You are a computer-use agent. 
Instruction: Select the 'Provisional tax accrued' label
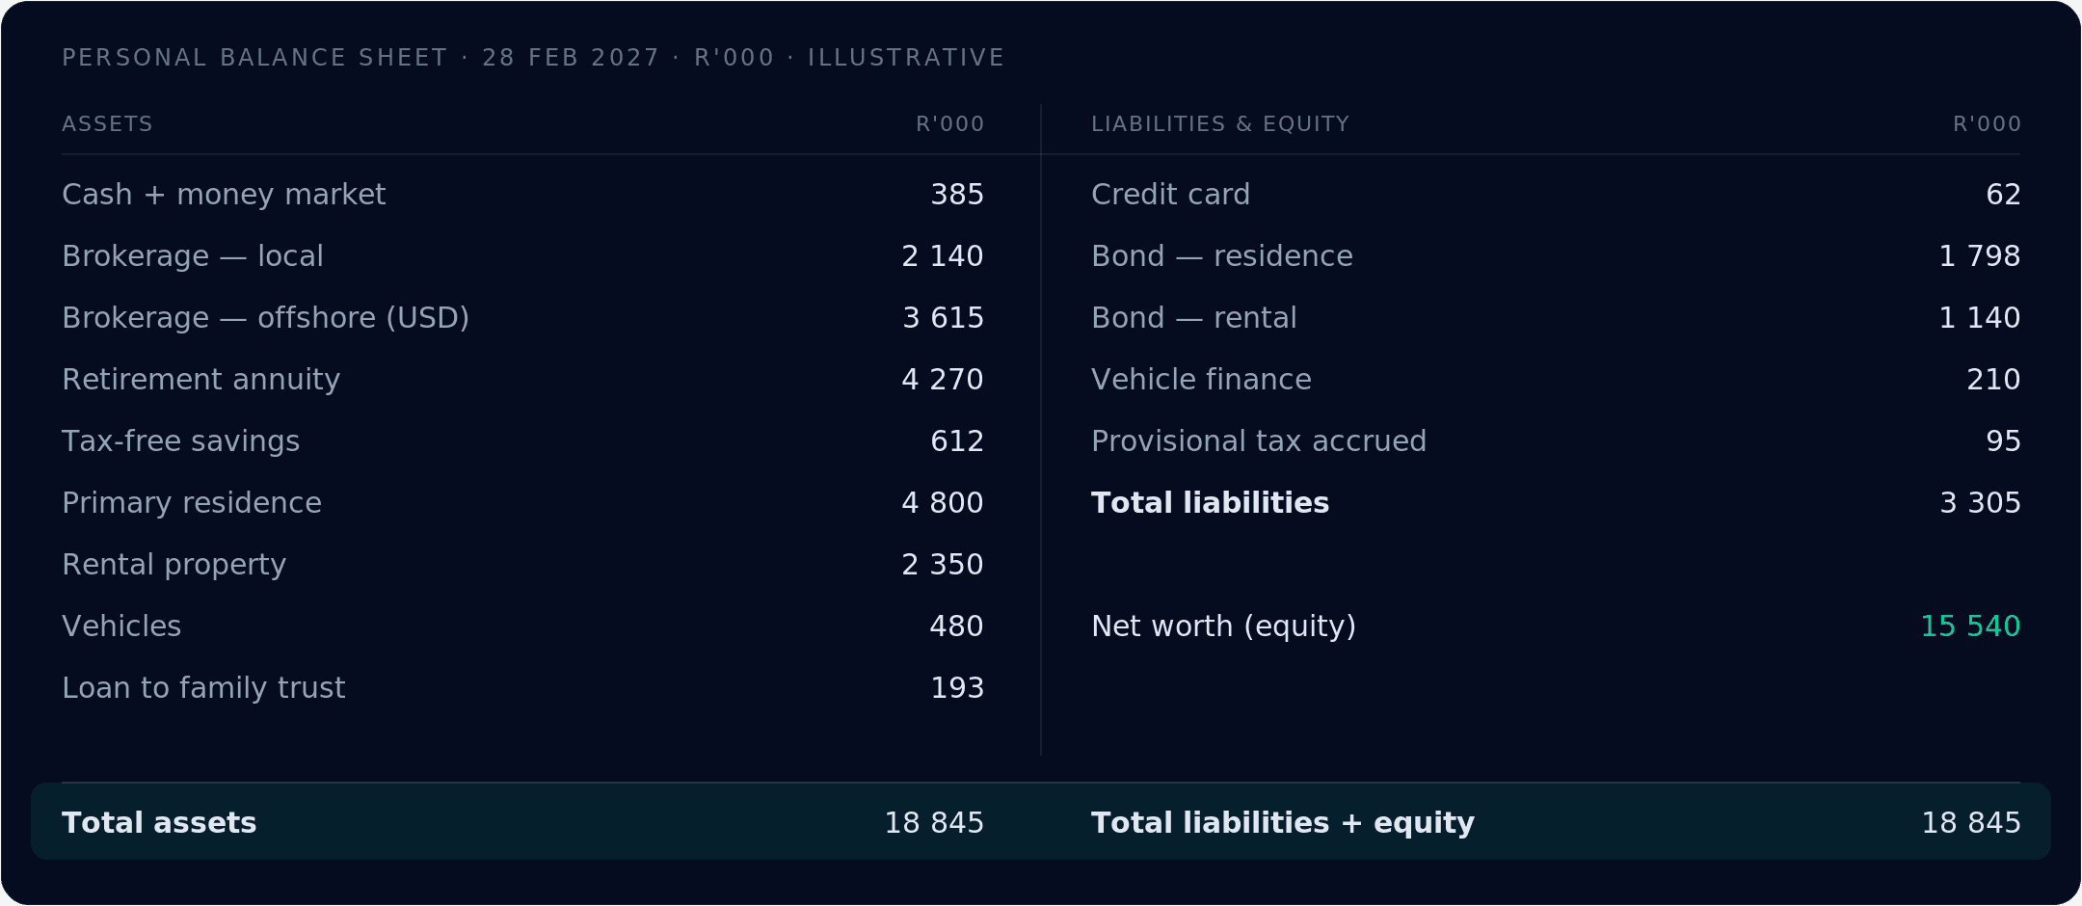[1259, 441]
